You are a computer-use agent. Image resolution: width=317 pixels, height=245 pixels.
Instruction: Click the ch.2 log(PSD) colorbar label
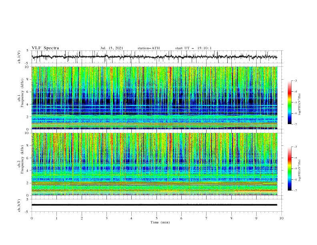coord(300,170)
